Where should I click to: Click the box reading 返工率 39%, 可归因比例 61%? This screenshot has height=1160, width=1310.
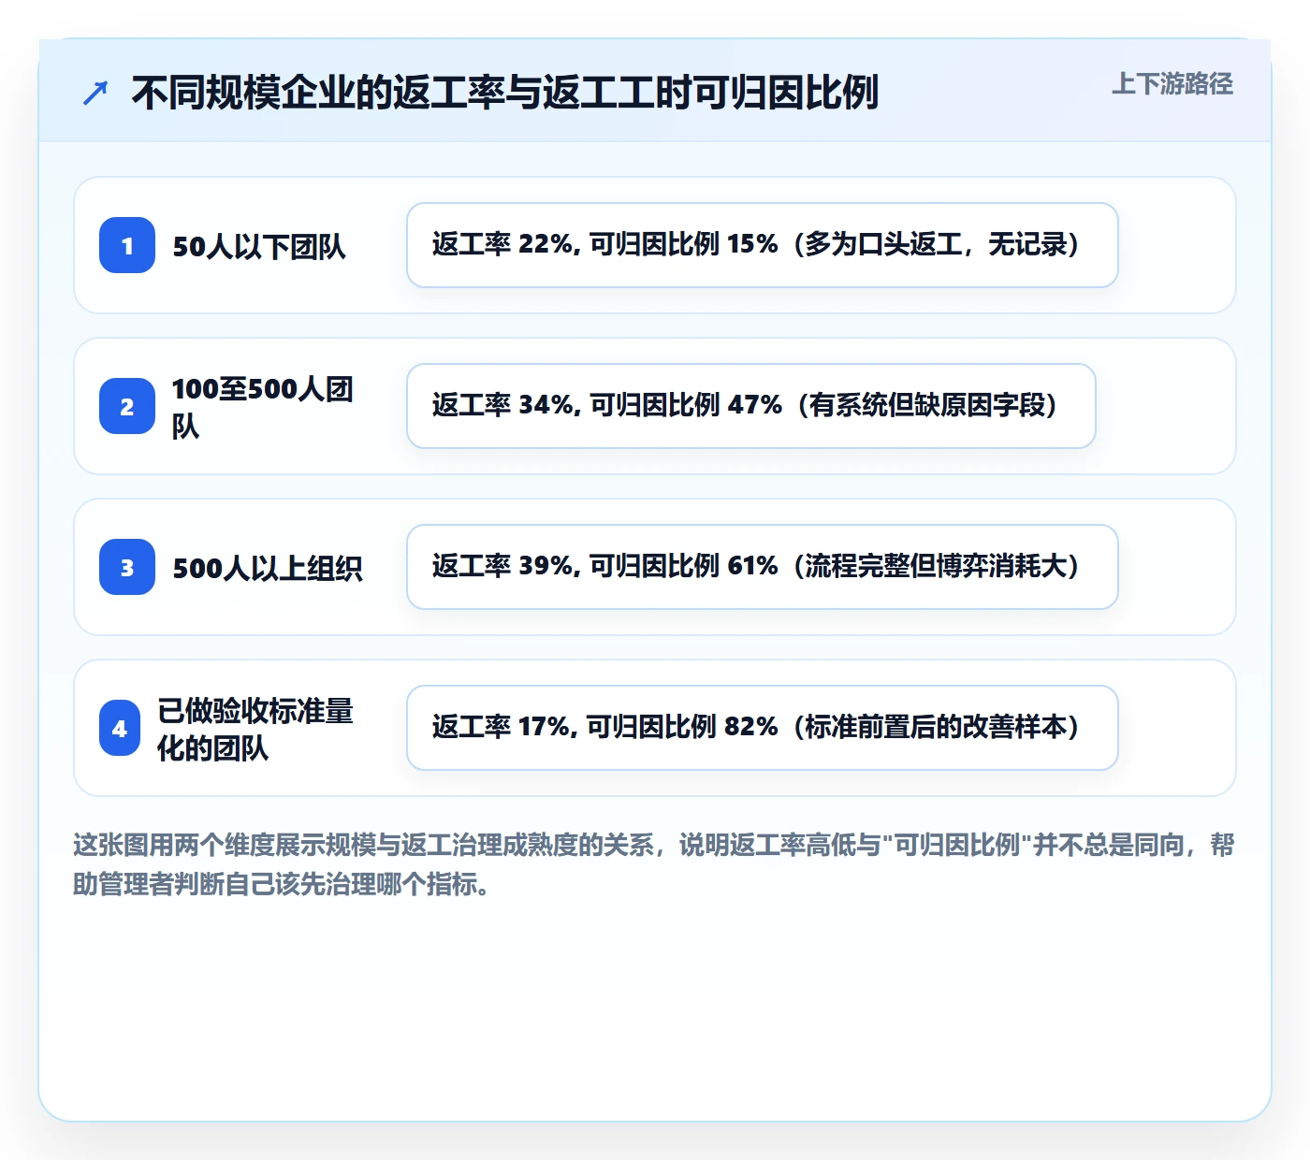tap(763, 567)
